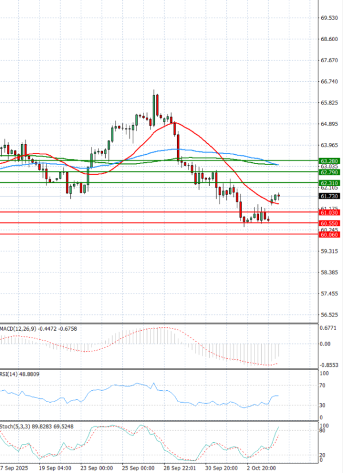The height and width of the screenshot is (473, 343).
Task: Select the red 60.060 support level tag
Action: (x=329, y=234)
